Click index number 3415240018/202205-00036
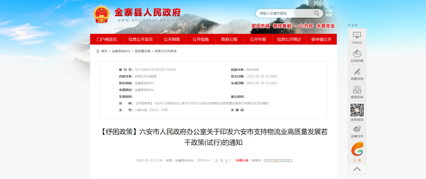426x179 pixels. (x=155, y=69)
